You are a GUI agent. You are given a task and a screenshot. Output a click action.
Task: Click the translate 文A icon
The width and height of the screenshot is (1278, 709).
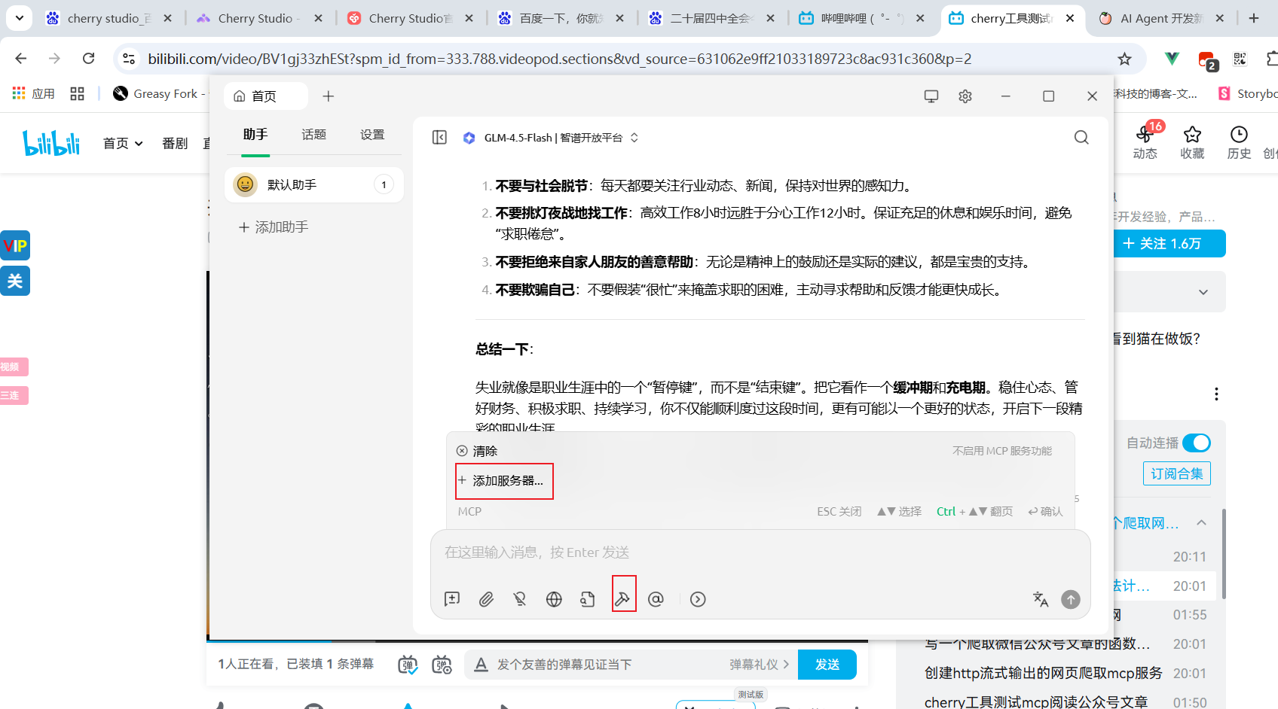pos(1041,598)
